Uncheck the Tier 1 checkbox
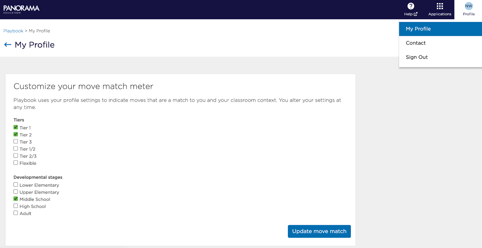 point(16,127)
